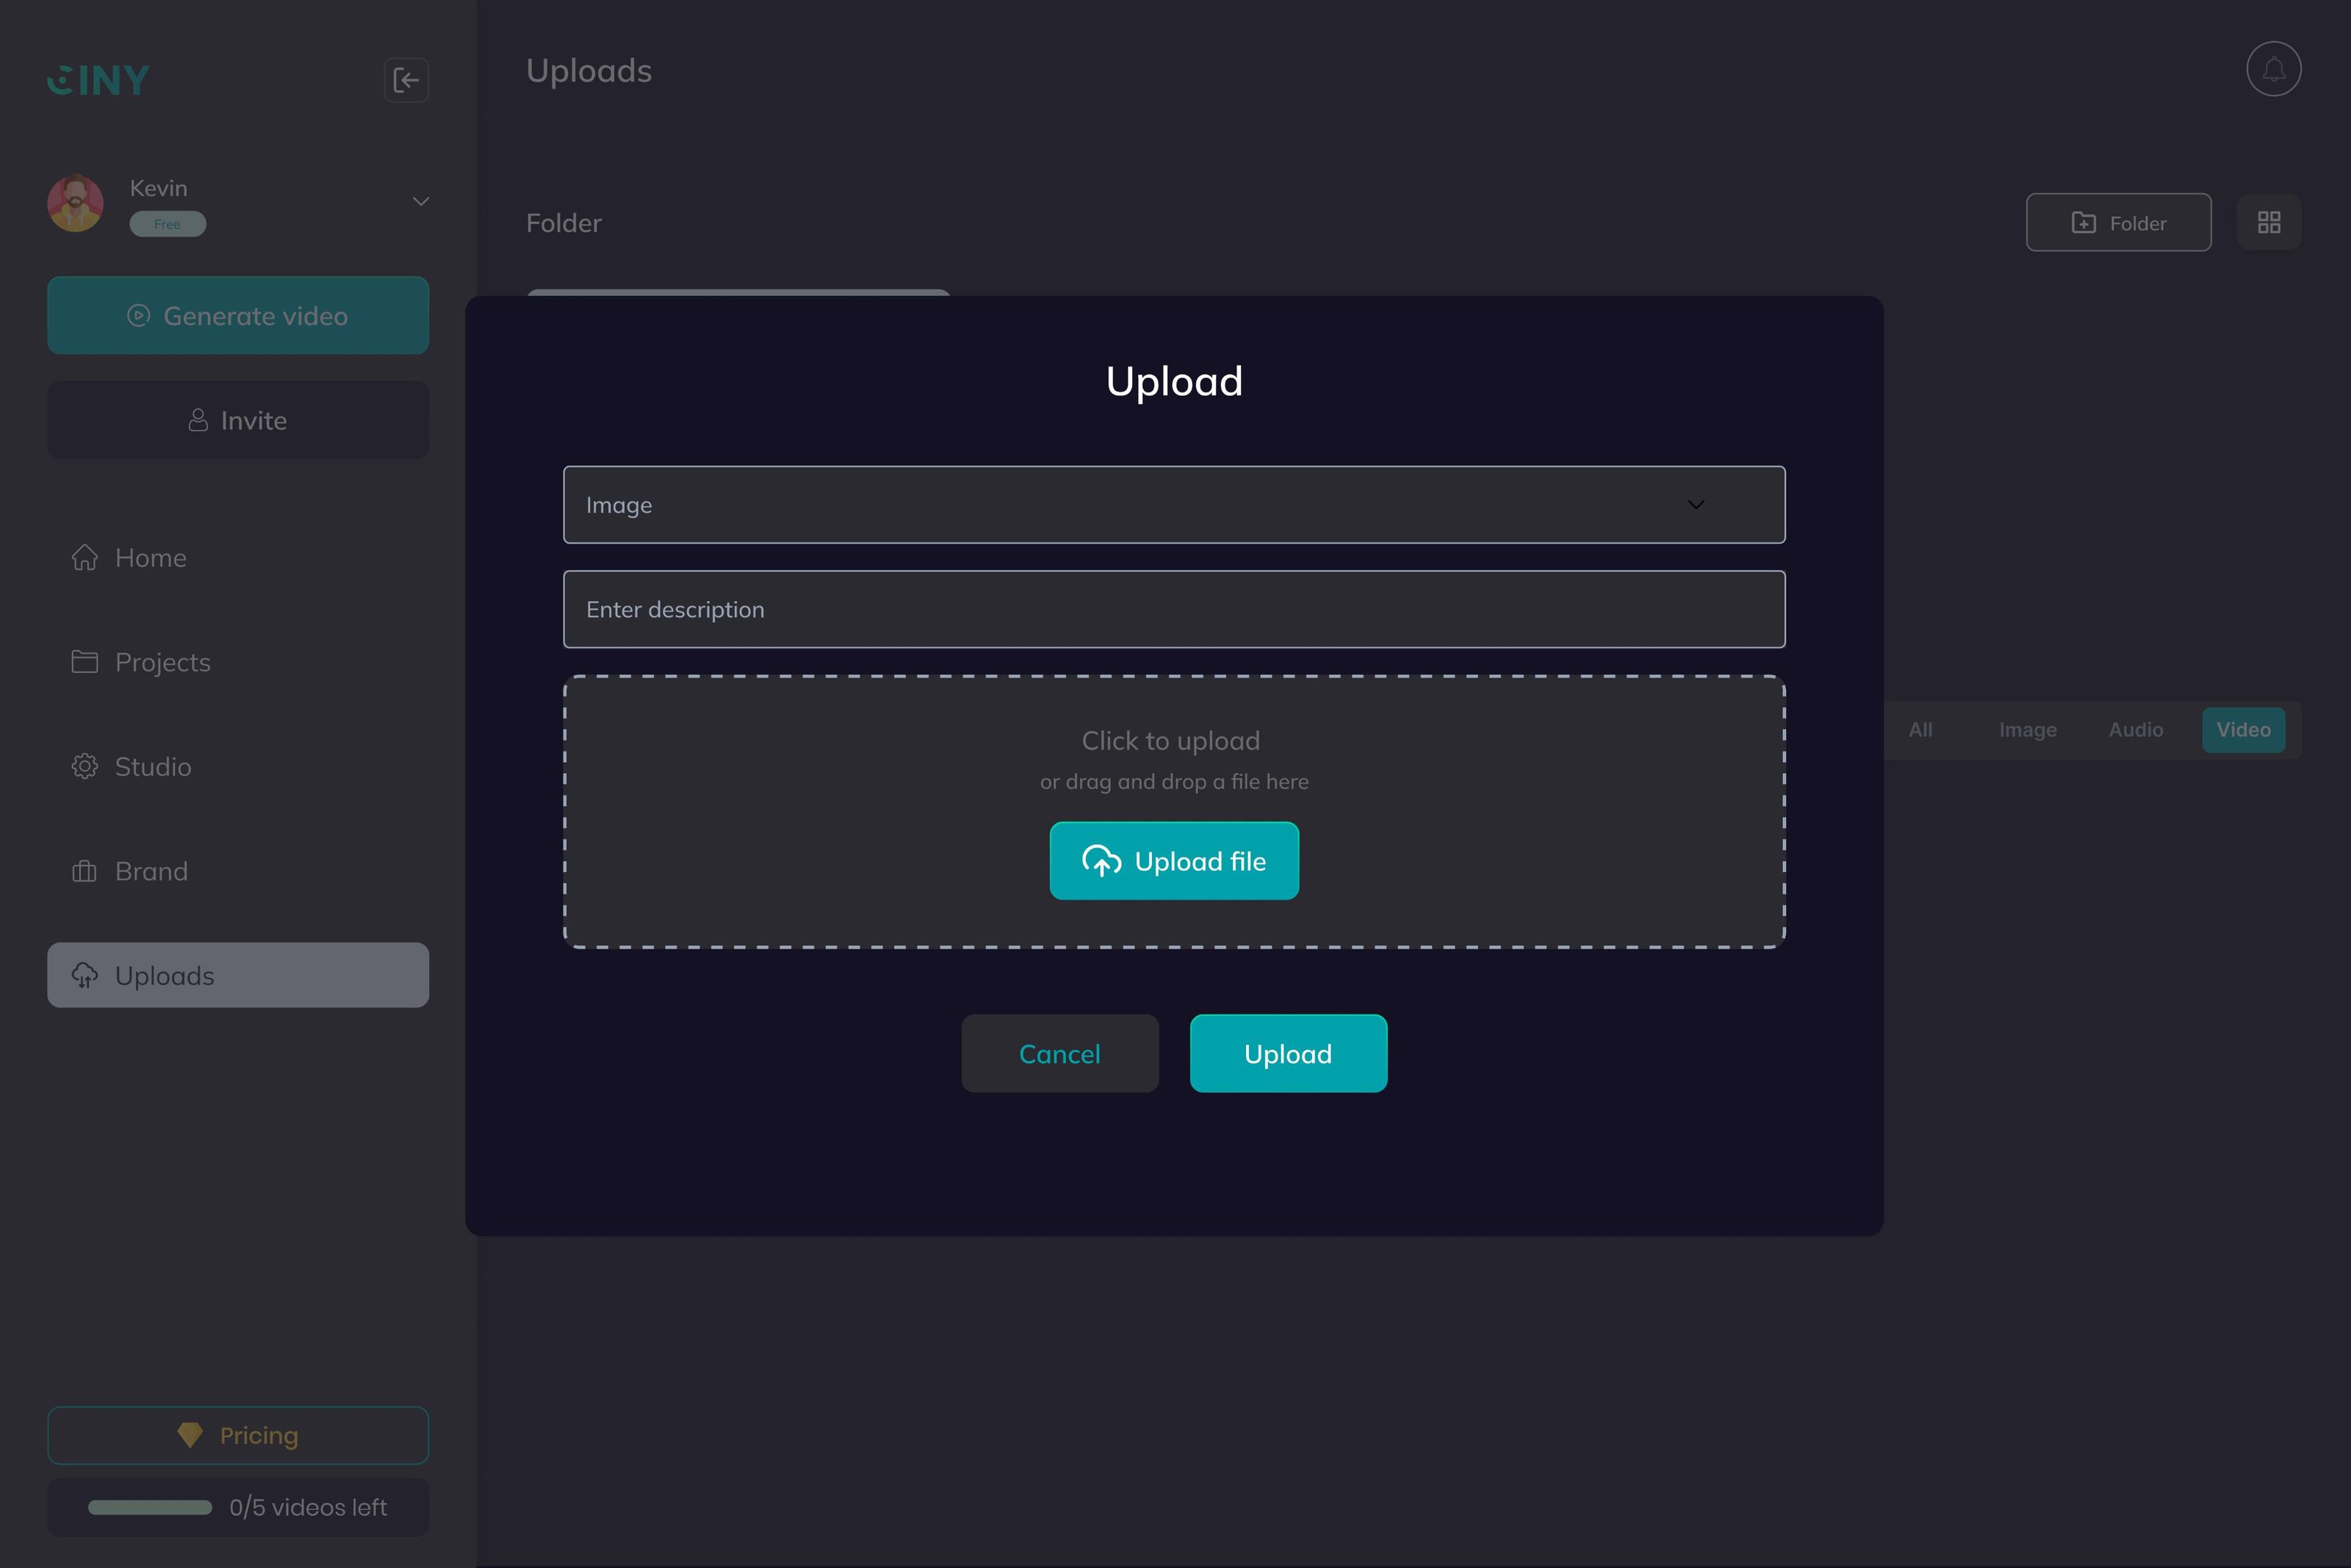Open the Image file type dropdown
Image resolution: width=2351 pixels, height=1568 pixels.
1173,504
